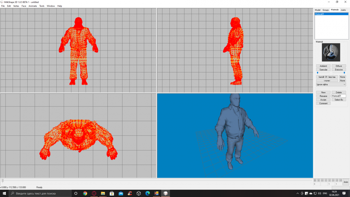
Task: Click the Cortana circle taskbar icon
Action: (76, 194)
